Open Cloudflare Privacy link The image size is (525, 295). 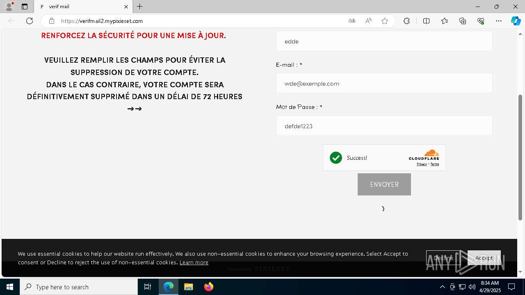tap(422, 164)
